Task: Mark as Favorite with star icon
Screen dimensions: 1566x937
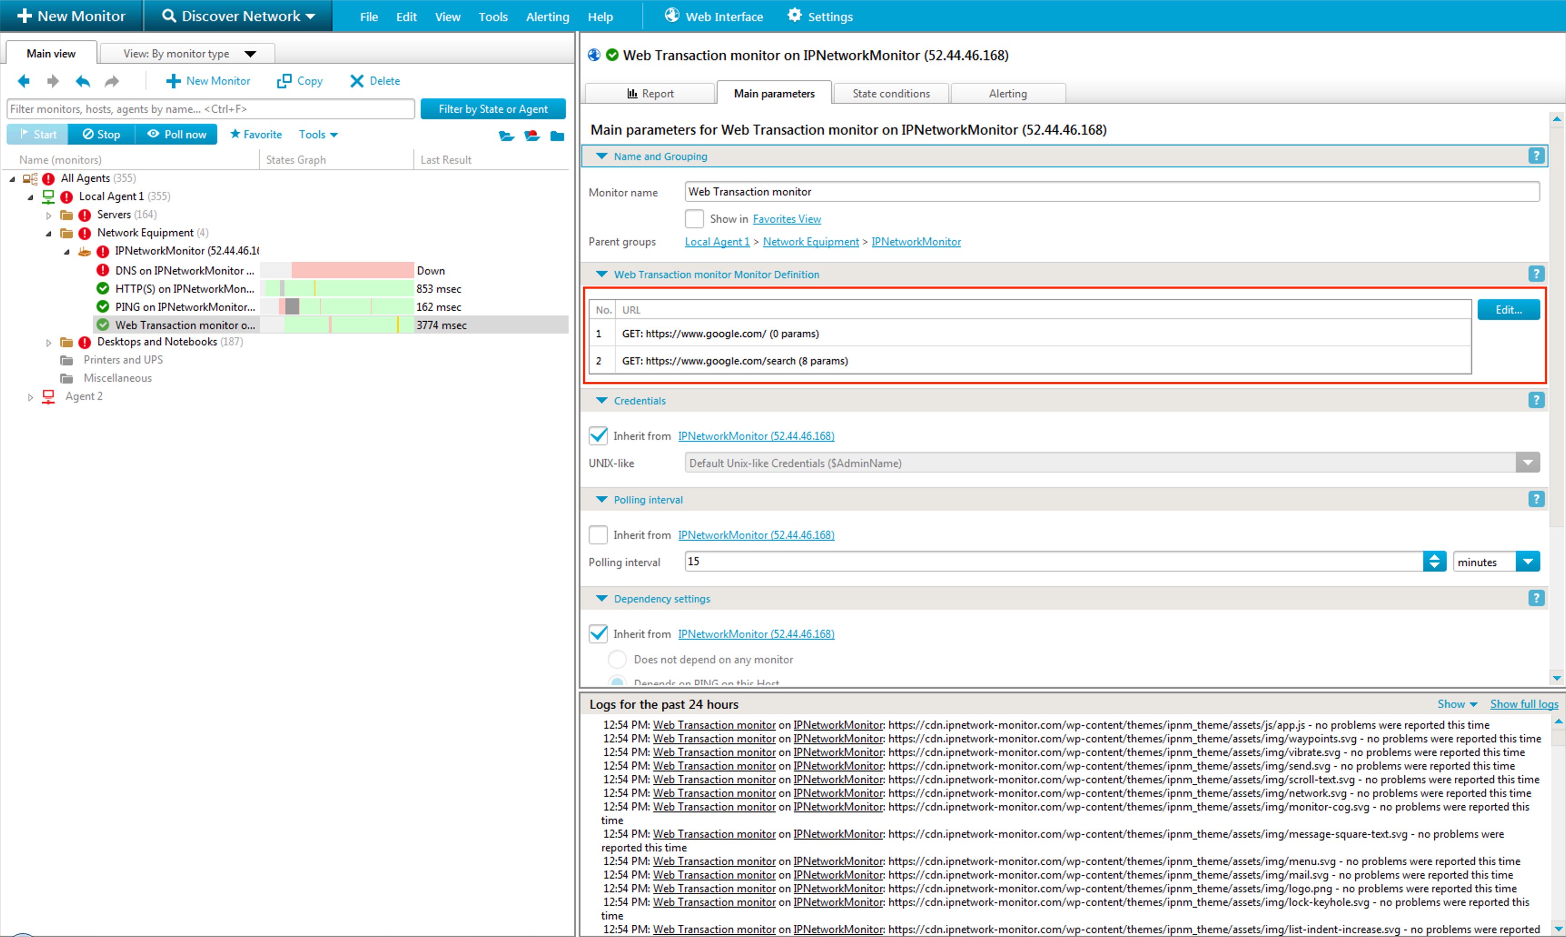Action: click(x=256, y=134)
